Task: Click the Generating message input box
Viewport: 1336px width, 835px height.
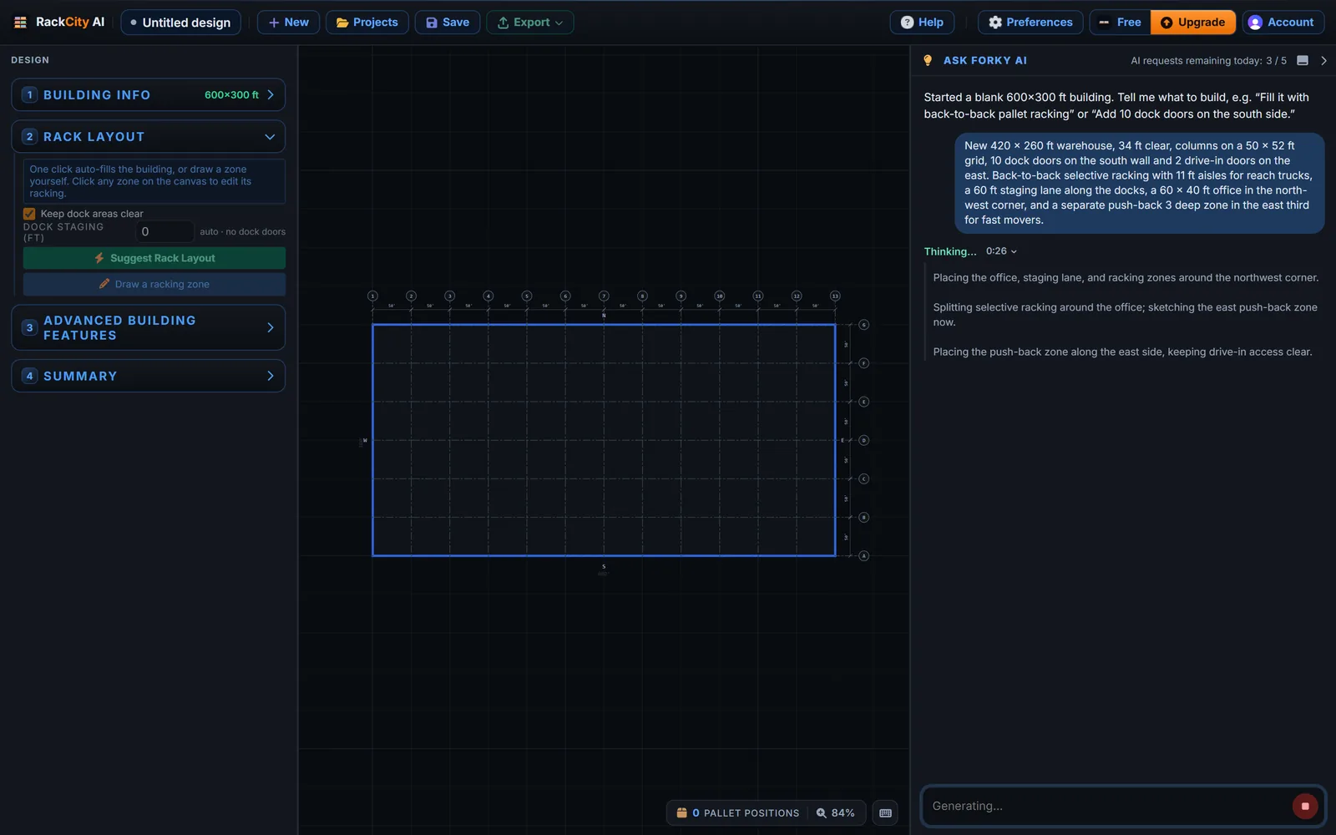Action: point(1107,807)
